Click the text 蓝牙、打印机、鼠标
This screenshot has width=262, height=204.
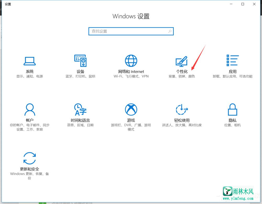click(x=80, y=76)
